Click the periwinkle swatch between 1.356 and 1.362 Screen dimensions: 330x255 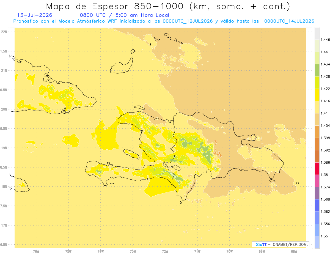click(317, 218)
